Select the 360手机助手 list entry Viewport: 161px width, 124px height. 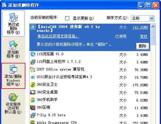[x=90, y=100]
